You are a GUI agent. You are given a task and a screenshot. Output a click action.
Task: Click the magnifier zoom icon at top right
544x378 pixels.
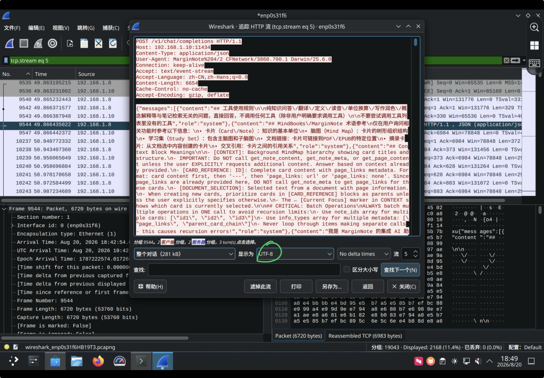click(x=534, y=28)
